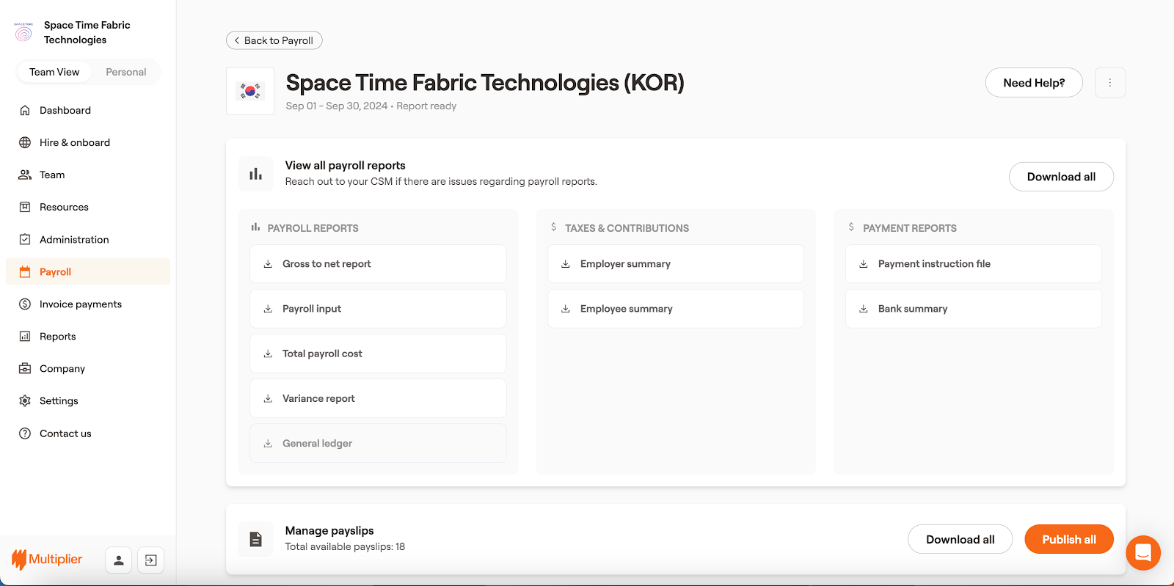Image resolution: width=1174 pixels, height=586 pixels.
Task: Click the Payroll calendar icon
Action: click(x=25, y=271)
